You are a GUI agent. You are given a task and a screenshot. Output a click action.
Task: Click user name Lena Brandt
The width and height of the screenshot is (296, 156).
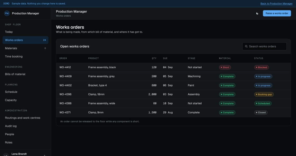19,154
